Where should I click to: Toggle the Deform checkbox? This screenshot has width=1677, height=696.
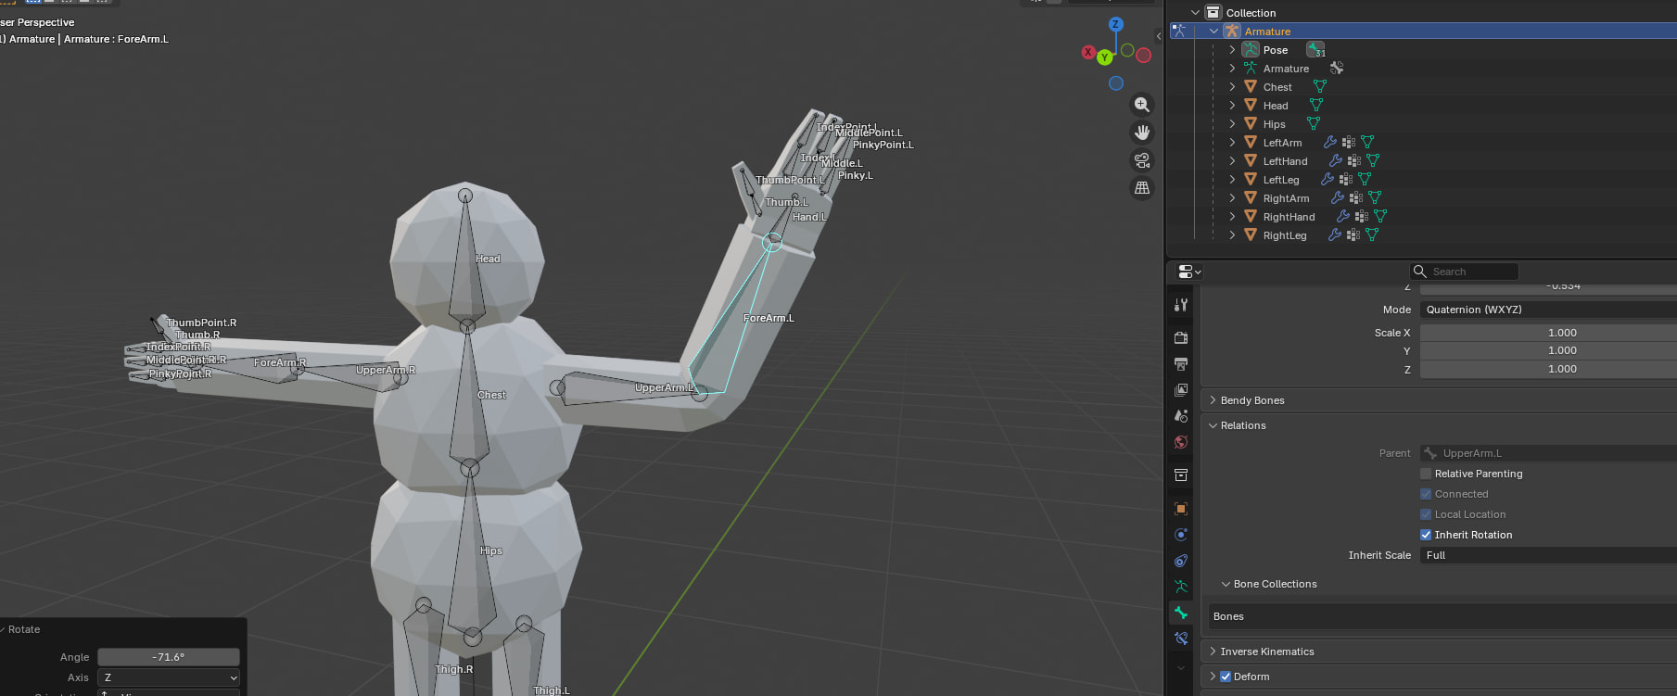click(1226, 677)
